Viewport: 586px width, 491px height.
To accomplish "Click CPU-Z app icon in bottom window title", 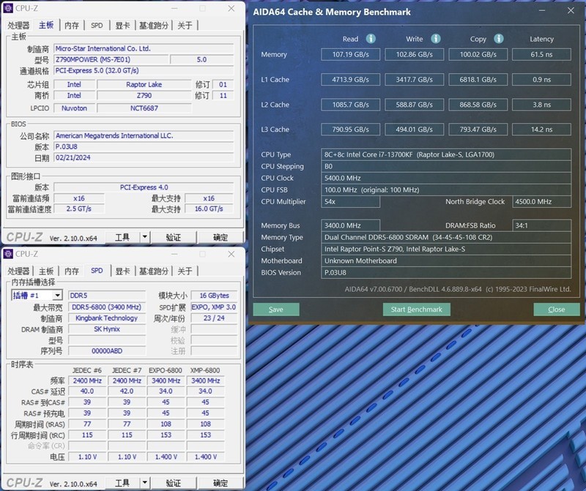I will coord(9,254).
